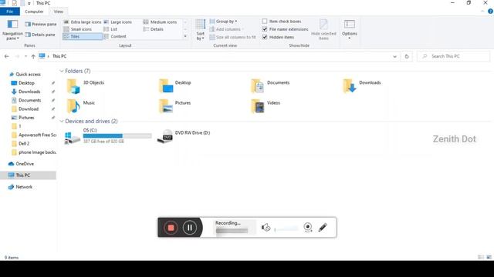This screenshot has height=277, width=494.
Task: Adjust the recorder volume slider
Action: point(286,229)
